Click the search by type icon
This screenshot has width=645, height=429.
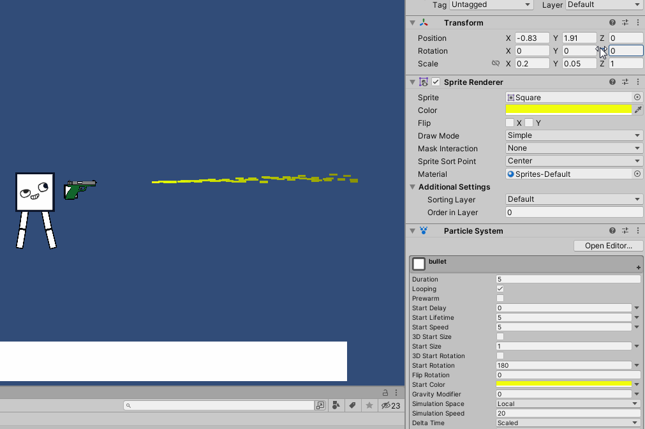337,405
